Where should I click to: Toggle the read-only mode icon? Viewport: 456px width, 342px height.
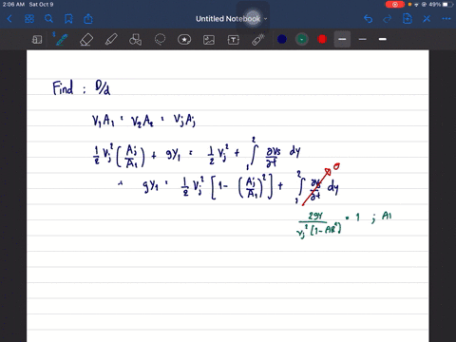(37, 40)
